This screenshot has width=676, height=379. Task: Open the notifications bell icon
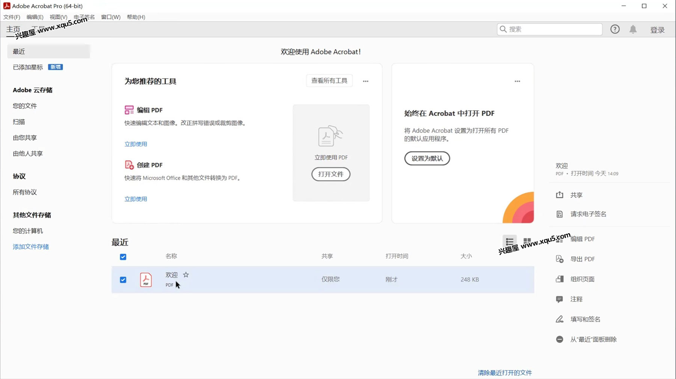pos(633,29)
